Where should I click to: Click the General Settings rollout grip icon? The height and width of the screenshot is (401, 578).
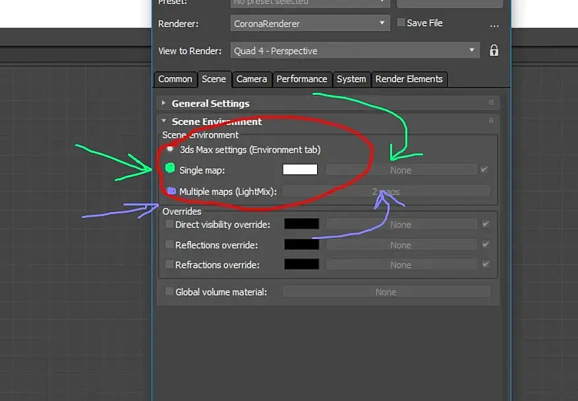click(x=491, y=102)
